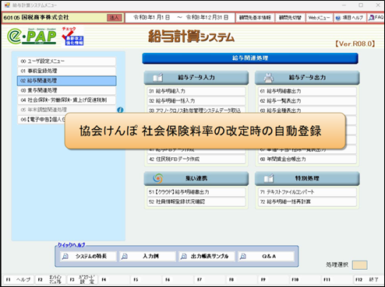This screenshot has height=287, width=385.
Task: Maximize the 給与計算システムメニュー window
Action: click(x=361, y=5)
